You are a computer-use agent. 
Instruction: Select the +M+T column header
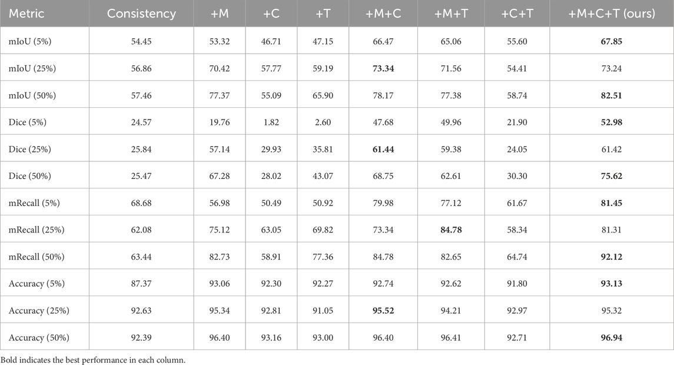[451, 14]
